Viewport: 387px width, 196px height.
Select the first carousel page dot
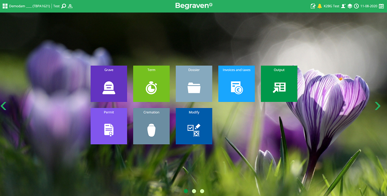coord(186,191)
